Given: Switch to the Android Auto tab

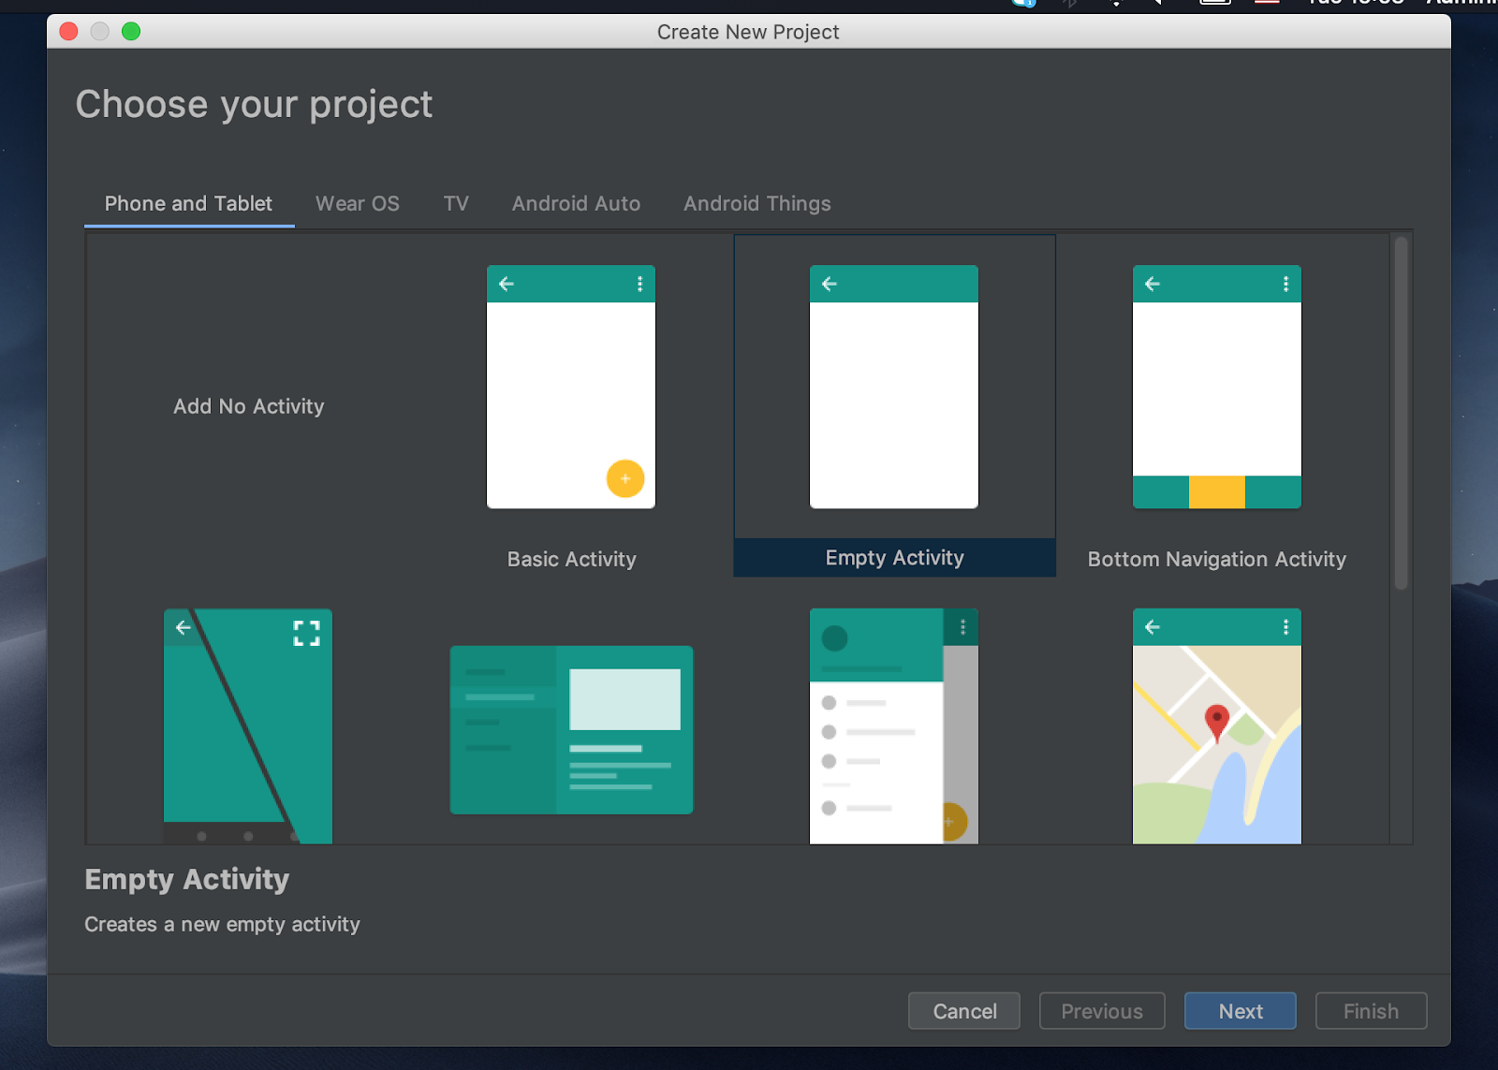Looking at the screenshot, I should click(576, 203).
